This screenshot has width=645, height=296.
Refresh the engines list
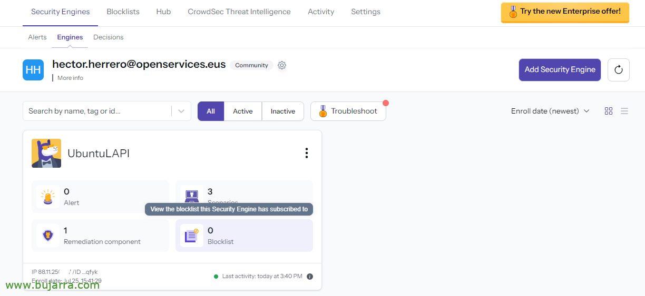click(x=619, y=70)
